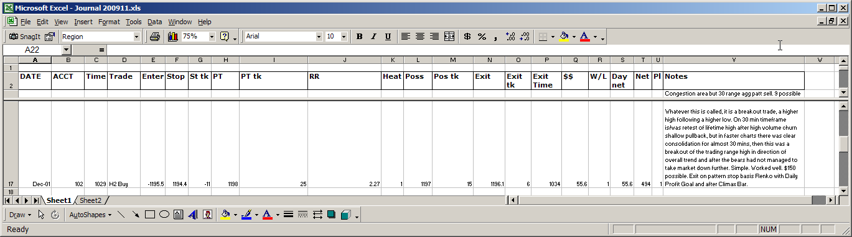Click the 3-D effects icon

pyautogui.click(x=347, y=215)
